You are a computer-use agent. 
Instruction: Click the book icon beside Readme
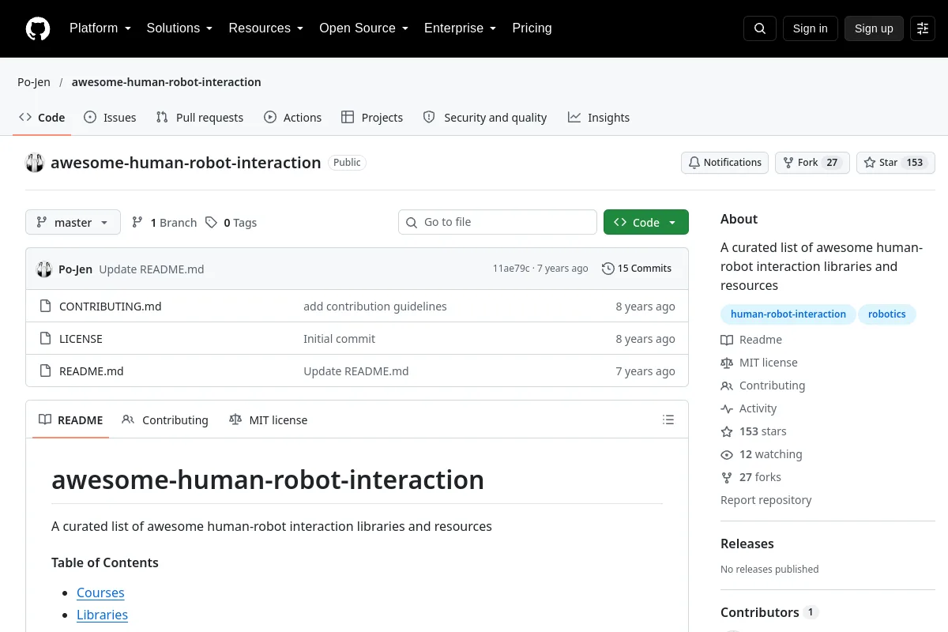pos(727,340)
